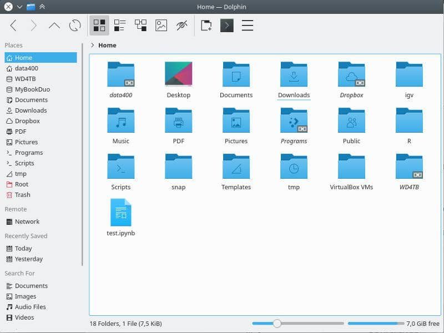Go back with the Back arrow
Viewport: 444px width, 333px height.
[x=13, y=26]
